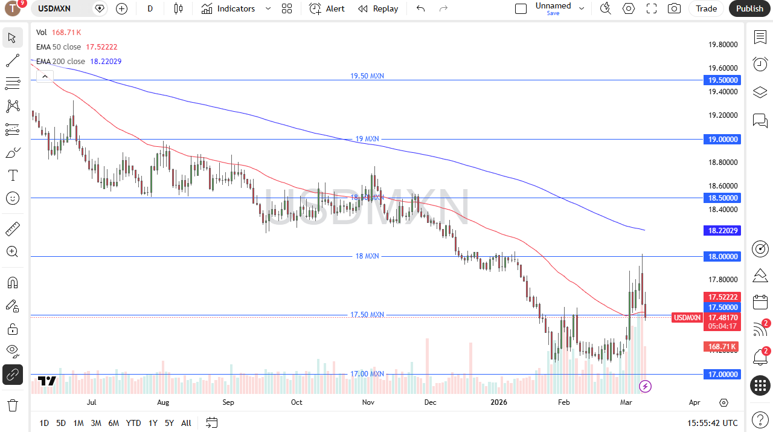Expand the Indicators favorites dropdown arrow
Screen dimensions: 773x432
pyautogui.click(x=268, y=8)
